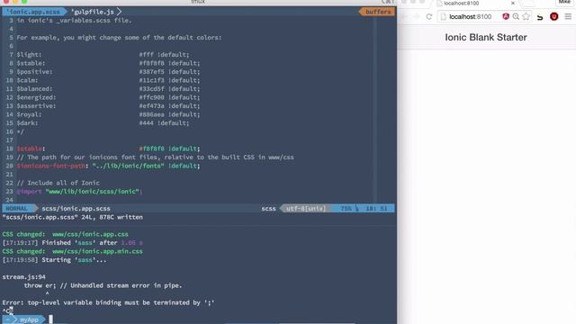Viewport: 576px width, 324px height.
Task: Click the scss filetype in statusline
Action: click(x=268, y=208)
